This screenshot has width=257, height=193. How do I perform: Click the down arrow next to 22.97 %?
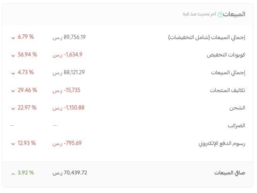[x=13, y=109]
